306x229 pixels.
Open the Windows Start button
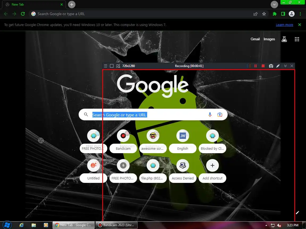coord(7,225)
